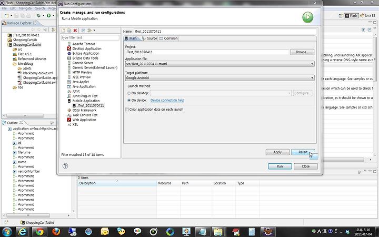The image size is (379, 237).
Task: Select JTest_2011070411 launch configuration
Action: pos(91,105)
